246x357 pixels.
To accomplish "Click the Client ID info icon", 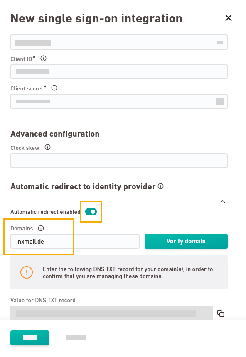I will coord(43,59).
